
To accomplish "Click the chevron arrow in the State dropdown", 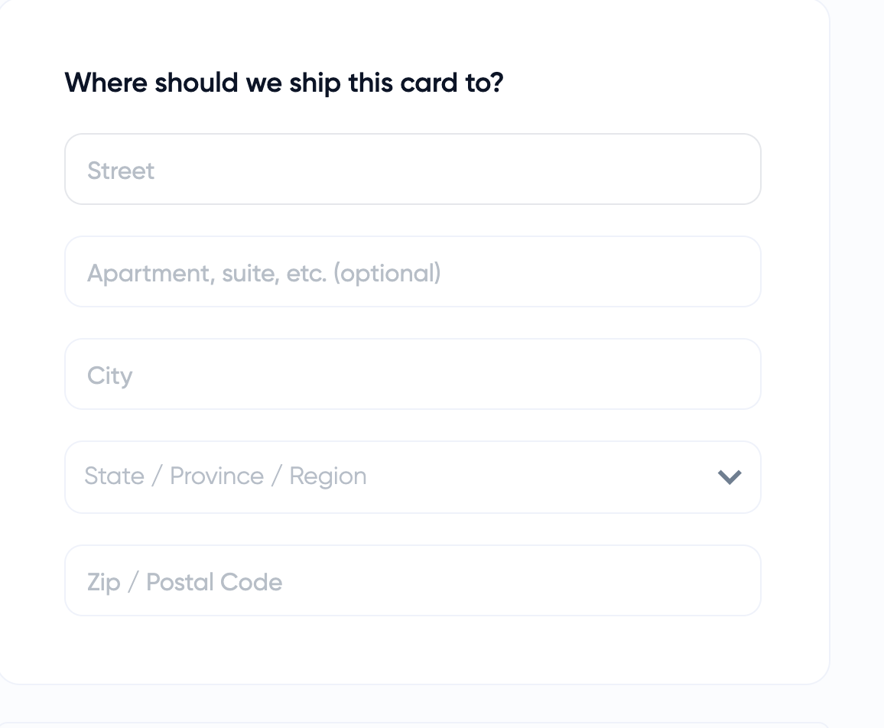I will click(x=730, y=477).
